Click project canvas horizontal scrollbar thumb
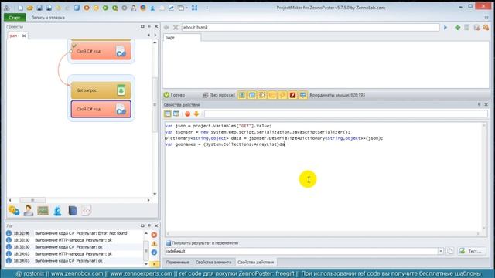 click(x=32, y=200)
